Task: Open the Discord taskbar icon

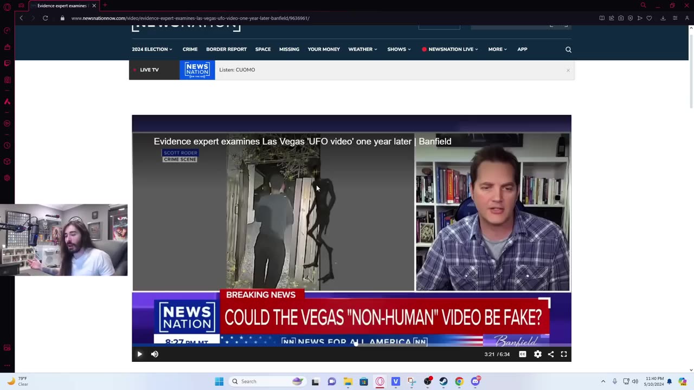Action: [x=475, y=381]
